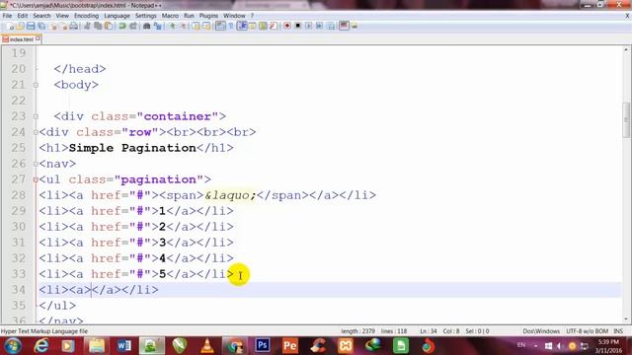Open Photoshop from the taskbar

[x=263, y=345]
